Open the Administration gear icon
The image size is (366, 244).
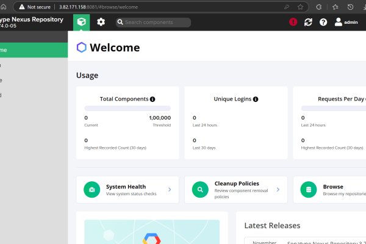(x=101, y=22)
